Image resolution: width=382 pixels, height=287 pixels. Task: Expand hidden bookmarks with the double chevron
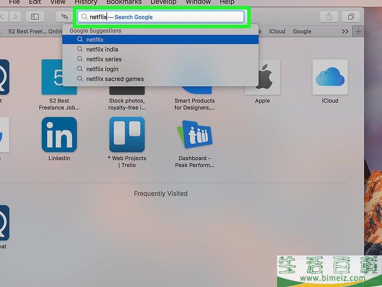(345, 32)
